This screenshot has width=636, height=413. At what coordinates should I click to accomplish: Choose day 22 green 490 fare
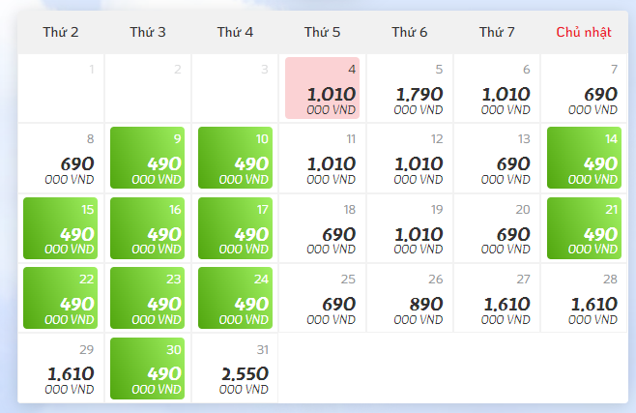coord(61,298)
